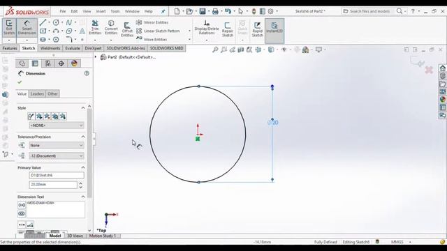
Task: Open the Options gear icon
Action: [x=270, y=11]
